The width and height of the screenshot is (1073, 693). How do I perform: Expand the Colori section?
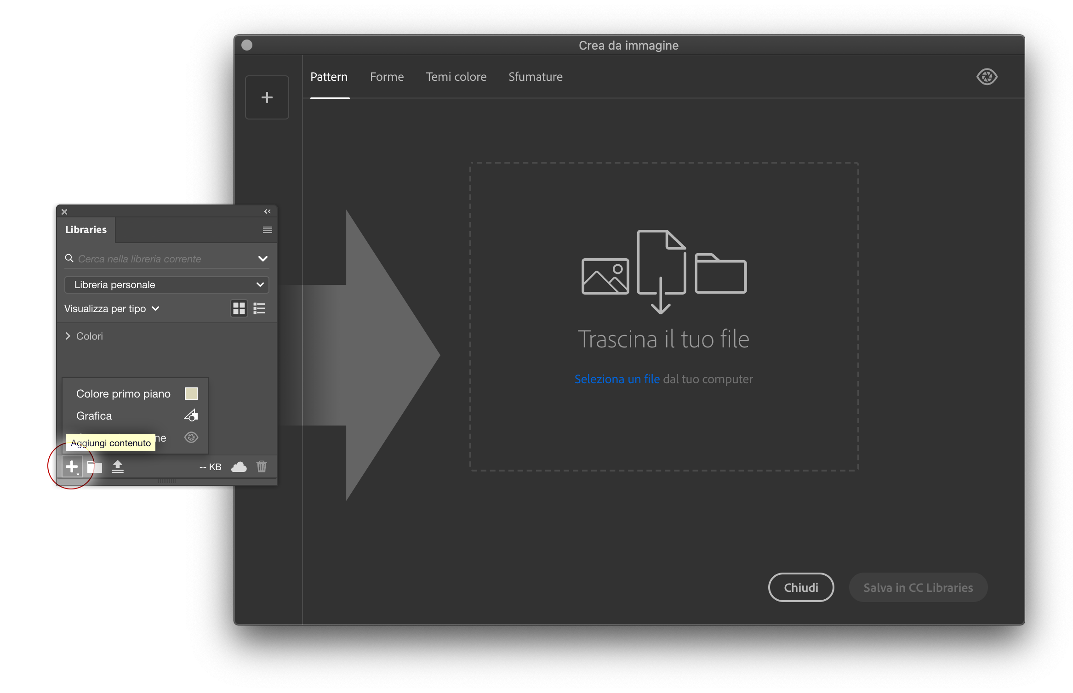click(x=68, y=336)
